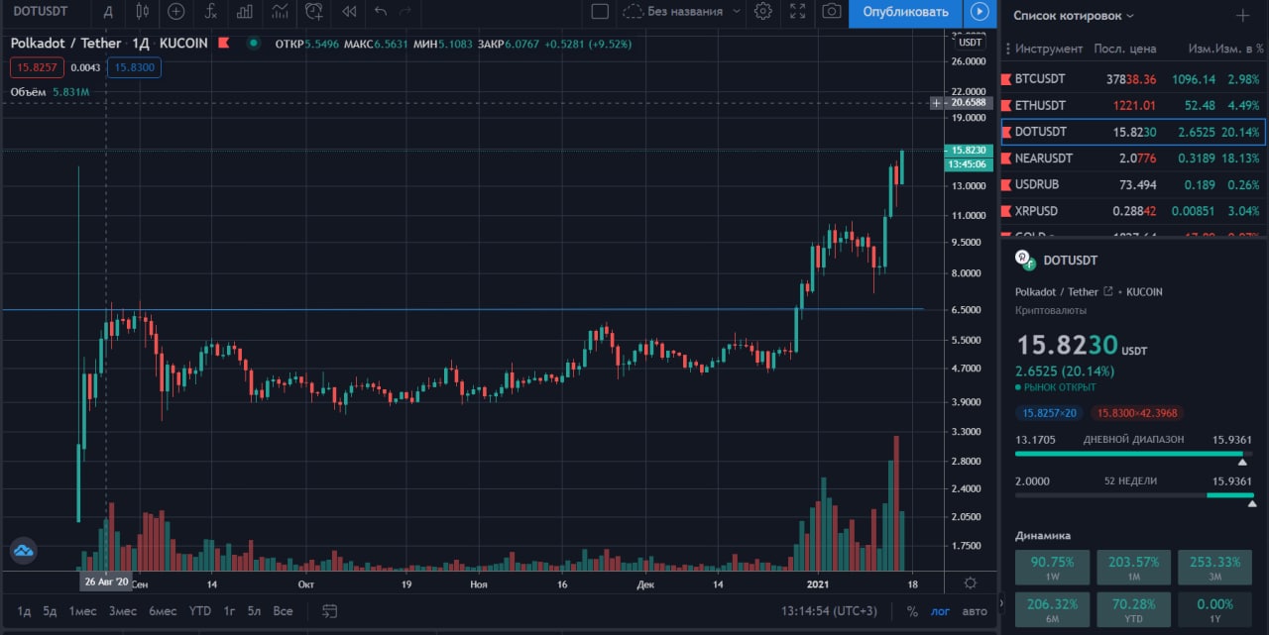
Task: Select the 1мес time range
Action: pos(83,611)
